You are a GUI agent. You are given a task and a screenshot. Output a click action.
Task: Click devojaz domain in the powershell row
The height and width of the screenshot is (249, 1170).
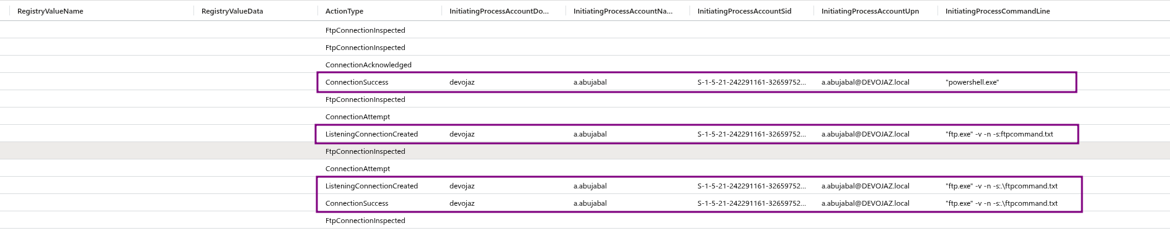pos(462,82)
